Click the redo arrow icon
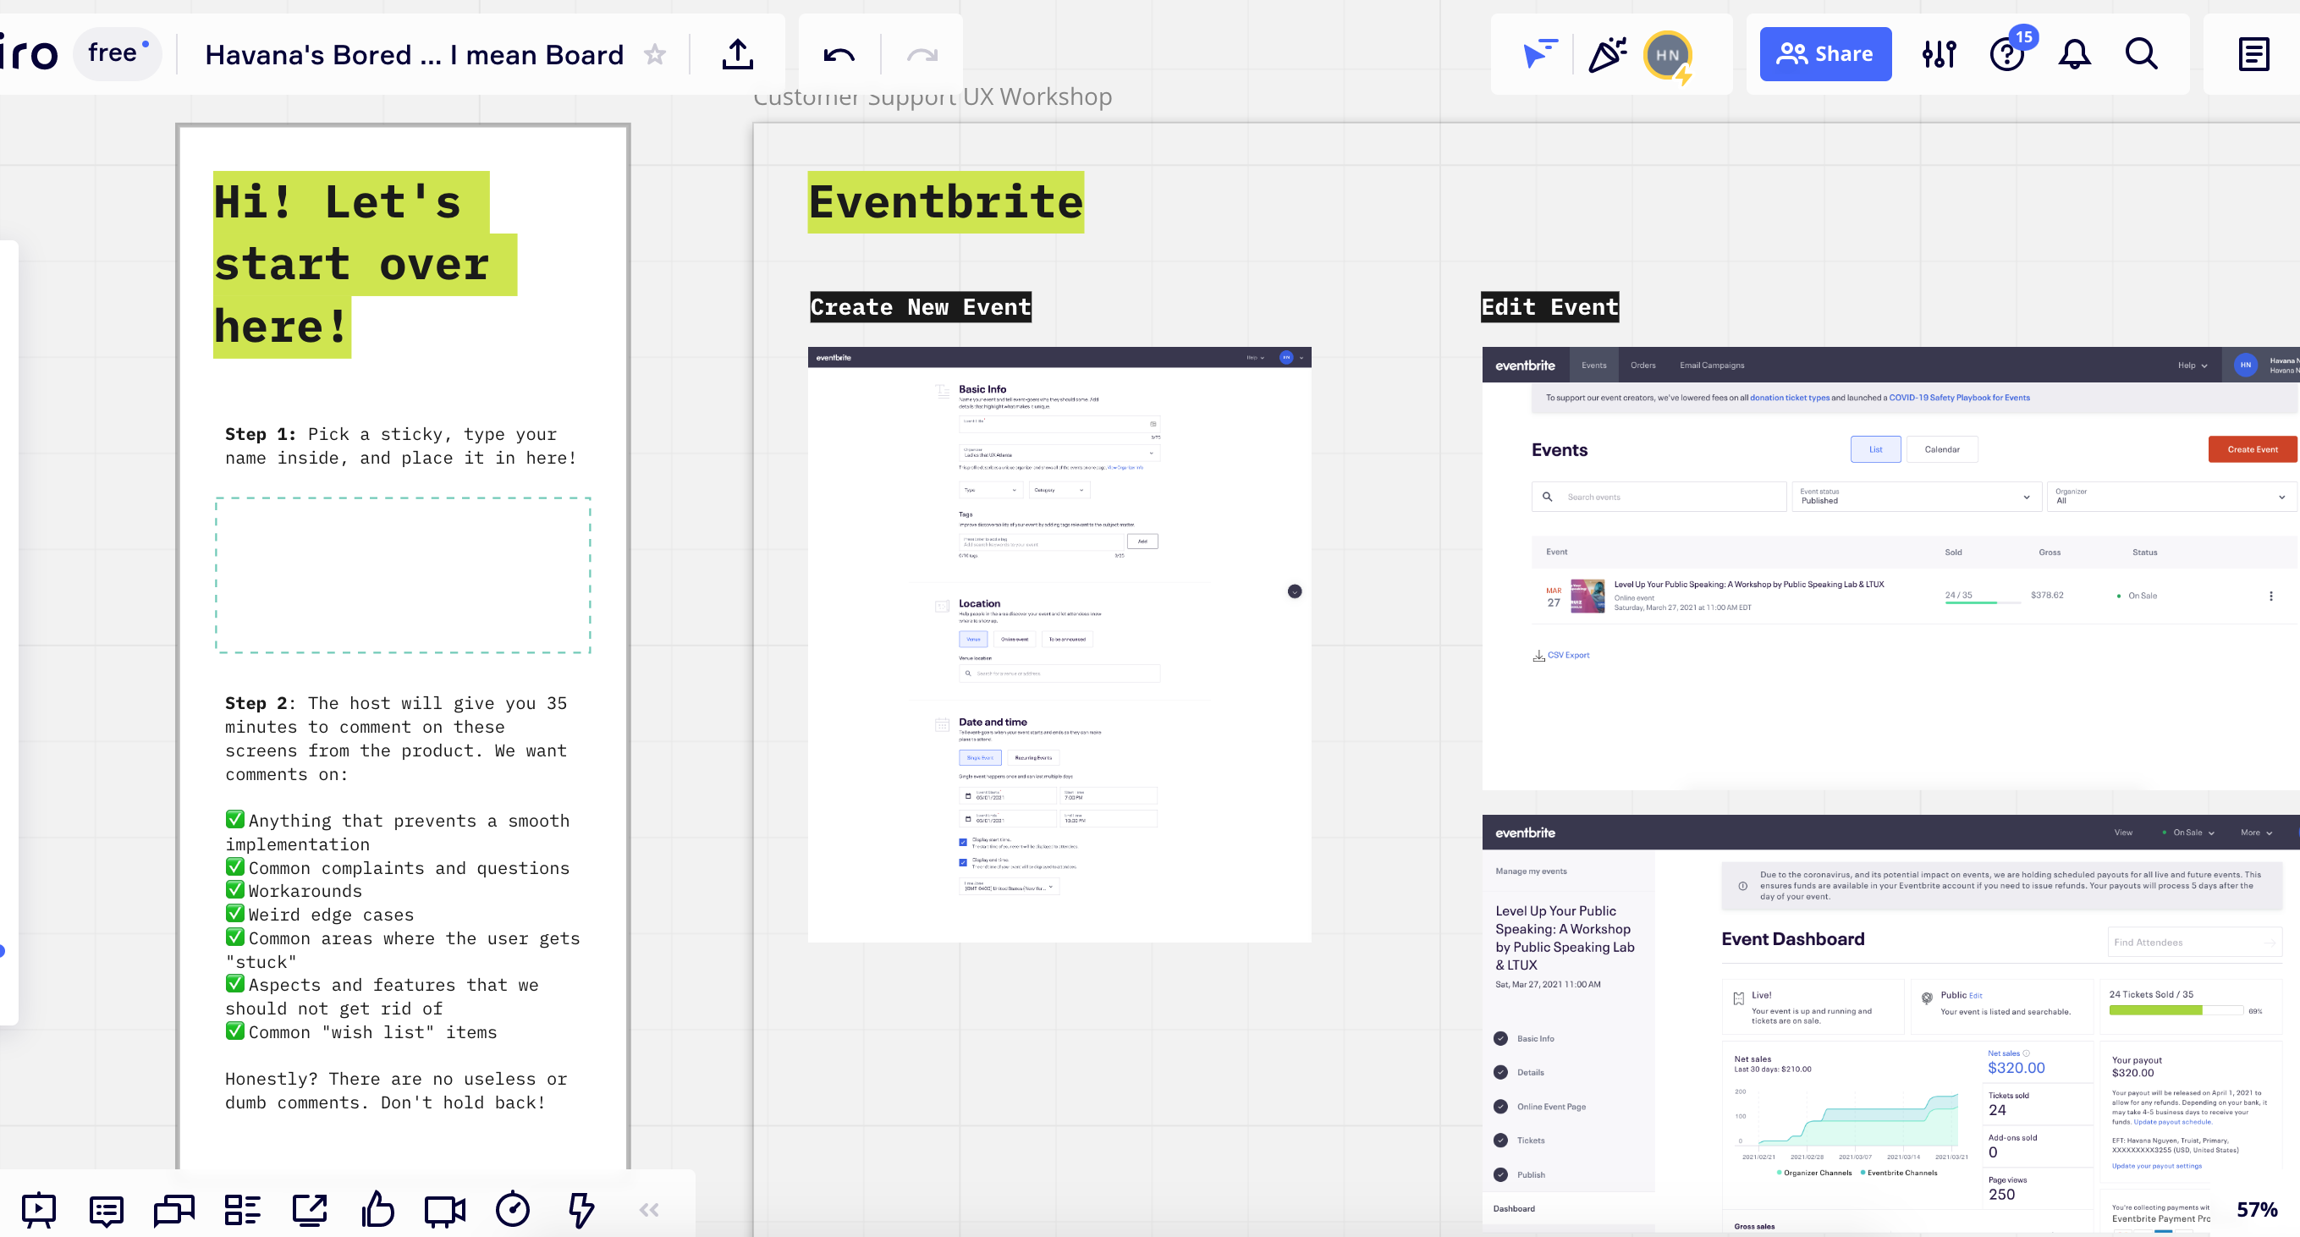2300x1237 pixels. pyautogui.click(x=922, y=53)
